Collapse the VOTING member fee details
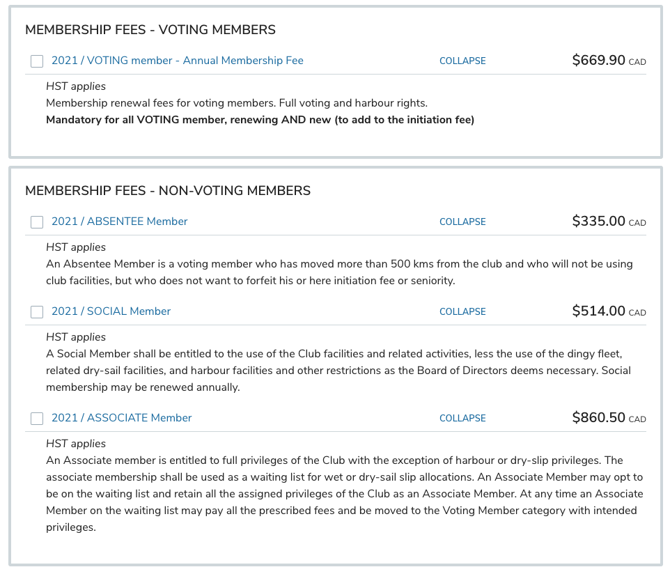The image size is (670, 574). [462, 61]
